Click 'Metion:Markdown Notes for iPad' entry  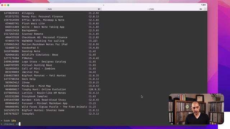[x=45, y=44]
